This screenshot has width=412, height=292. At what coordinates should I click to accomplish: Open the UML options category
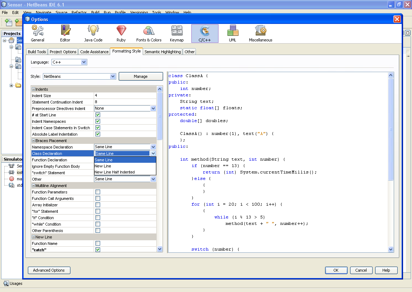(x=232, y=34)
